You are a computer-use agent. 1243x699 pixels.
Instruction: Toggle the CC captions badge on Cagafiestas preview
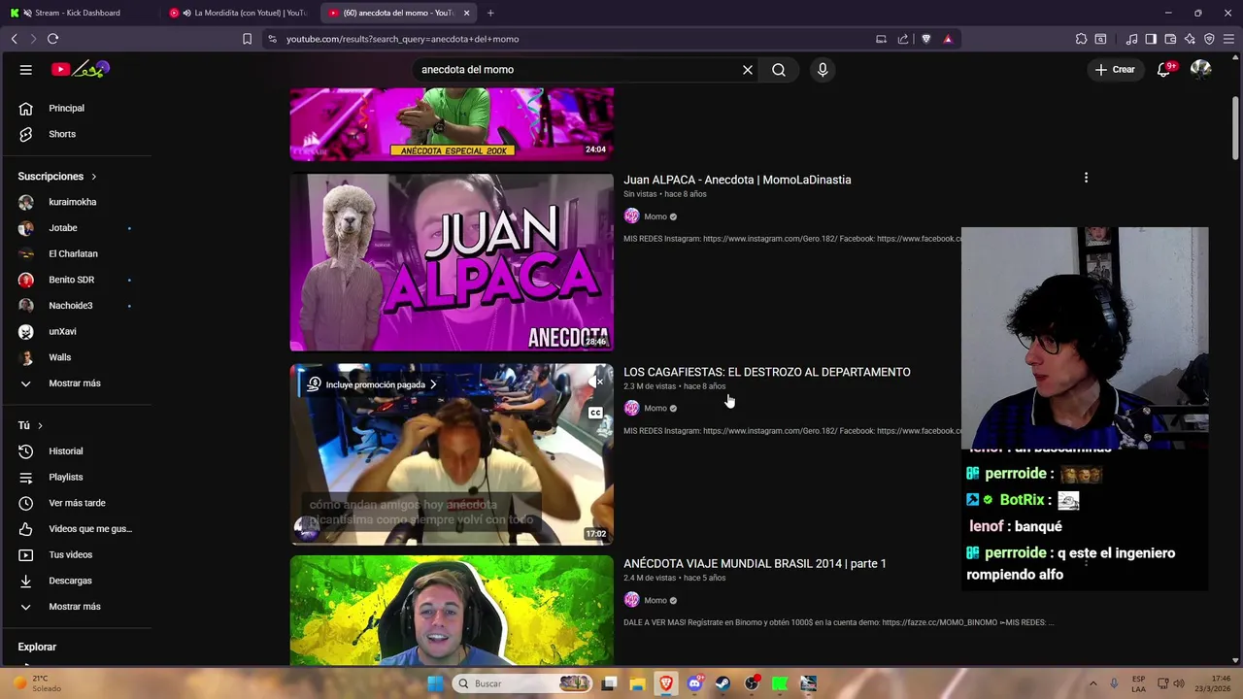click(595, 413)
